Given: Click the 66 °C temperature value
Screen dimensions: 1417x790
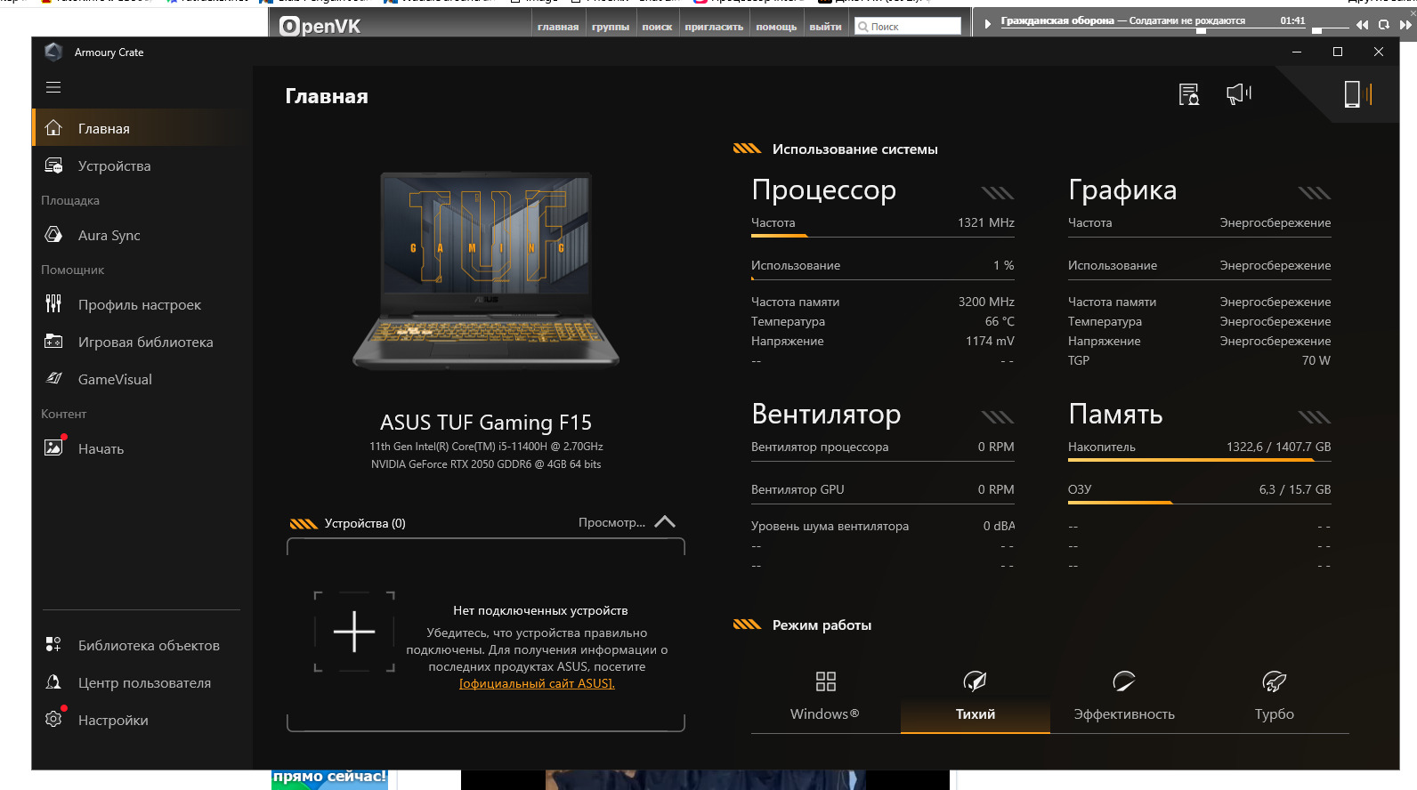Looking at the screenshot, I should click(1000, 321).
